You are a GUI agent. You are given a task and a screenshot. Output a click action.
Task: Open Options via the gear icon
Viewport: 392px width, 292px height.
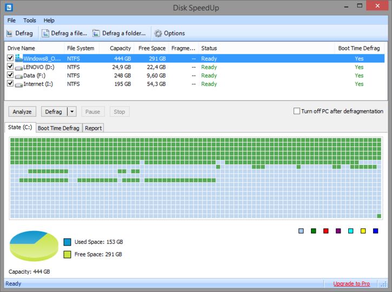point(158,34)
